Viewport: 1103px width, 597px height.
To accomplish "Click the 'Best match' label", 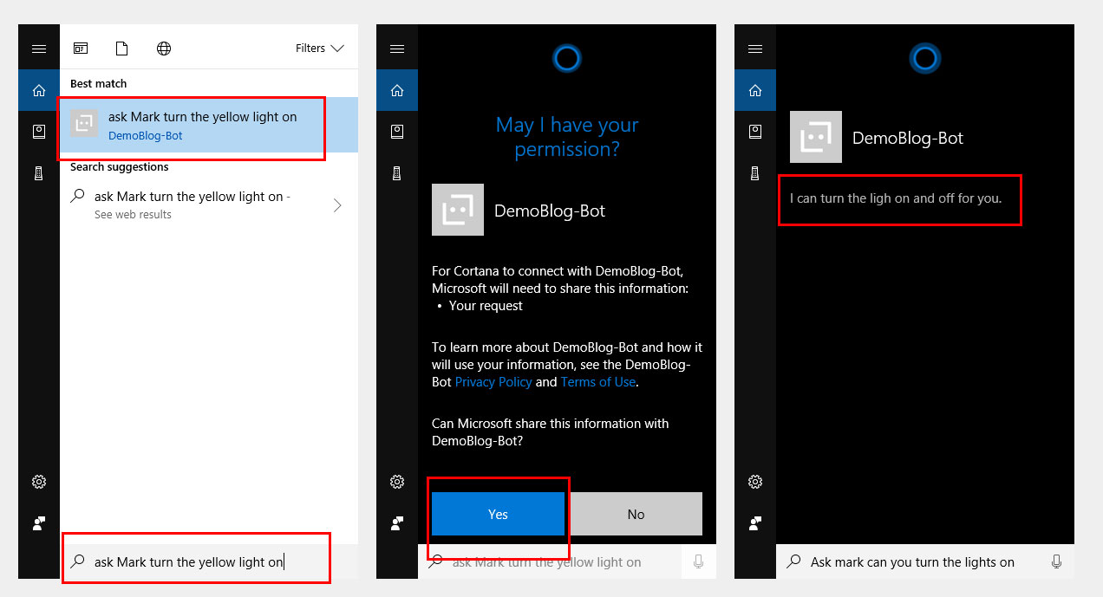I will point(98,83).
